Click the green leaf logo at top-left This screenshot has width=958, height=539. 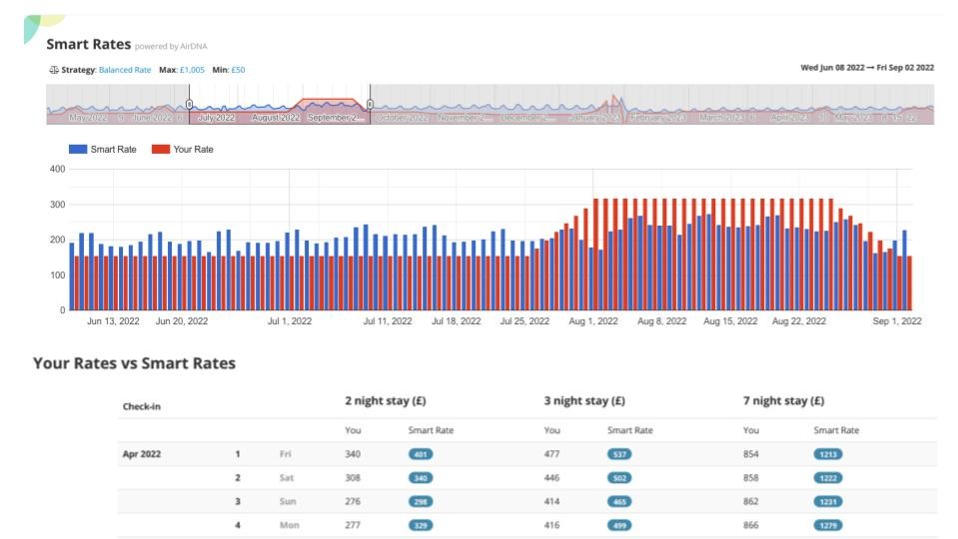42,26
